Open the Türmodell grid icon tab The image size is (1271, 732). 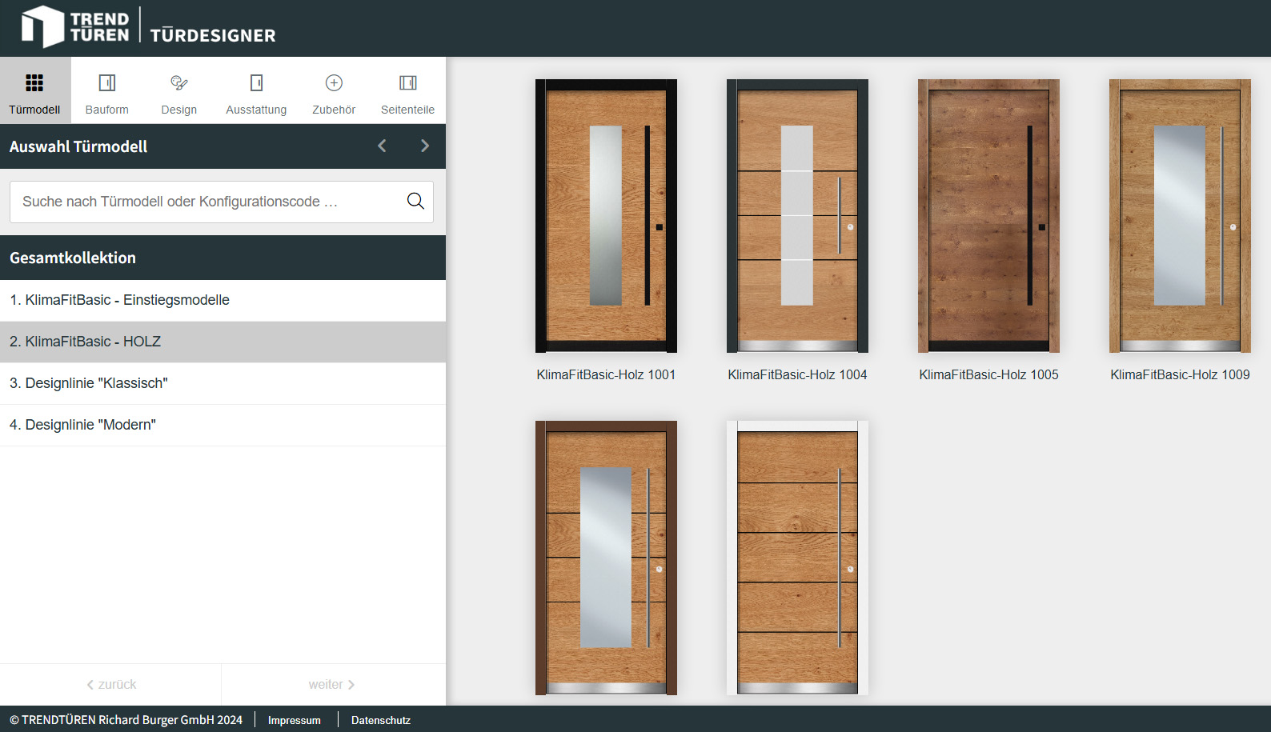pyautogui.click(x=34, y=83)
